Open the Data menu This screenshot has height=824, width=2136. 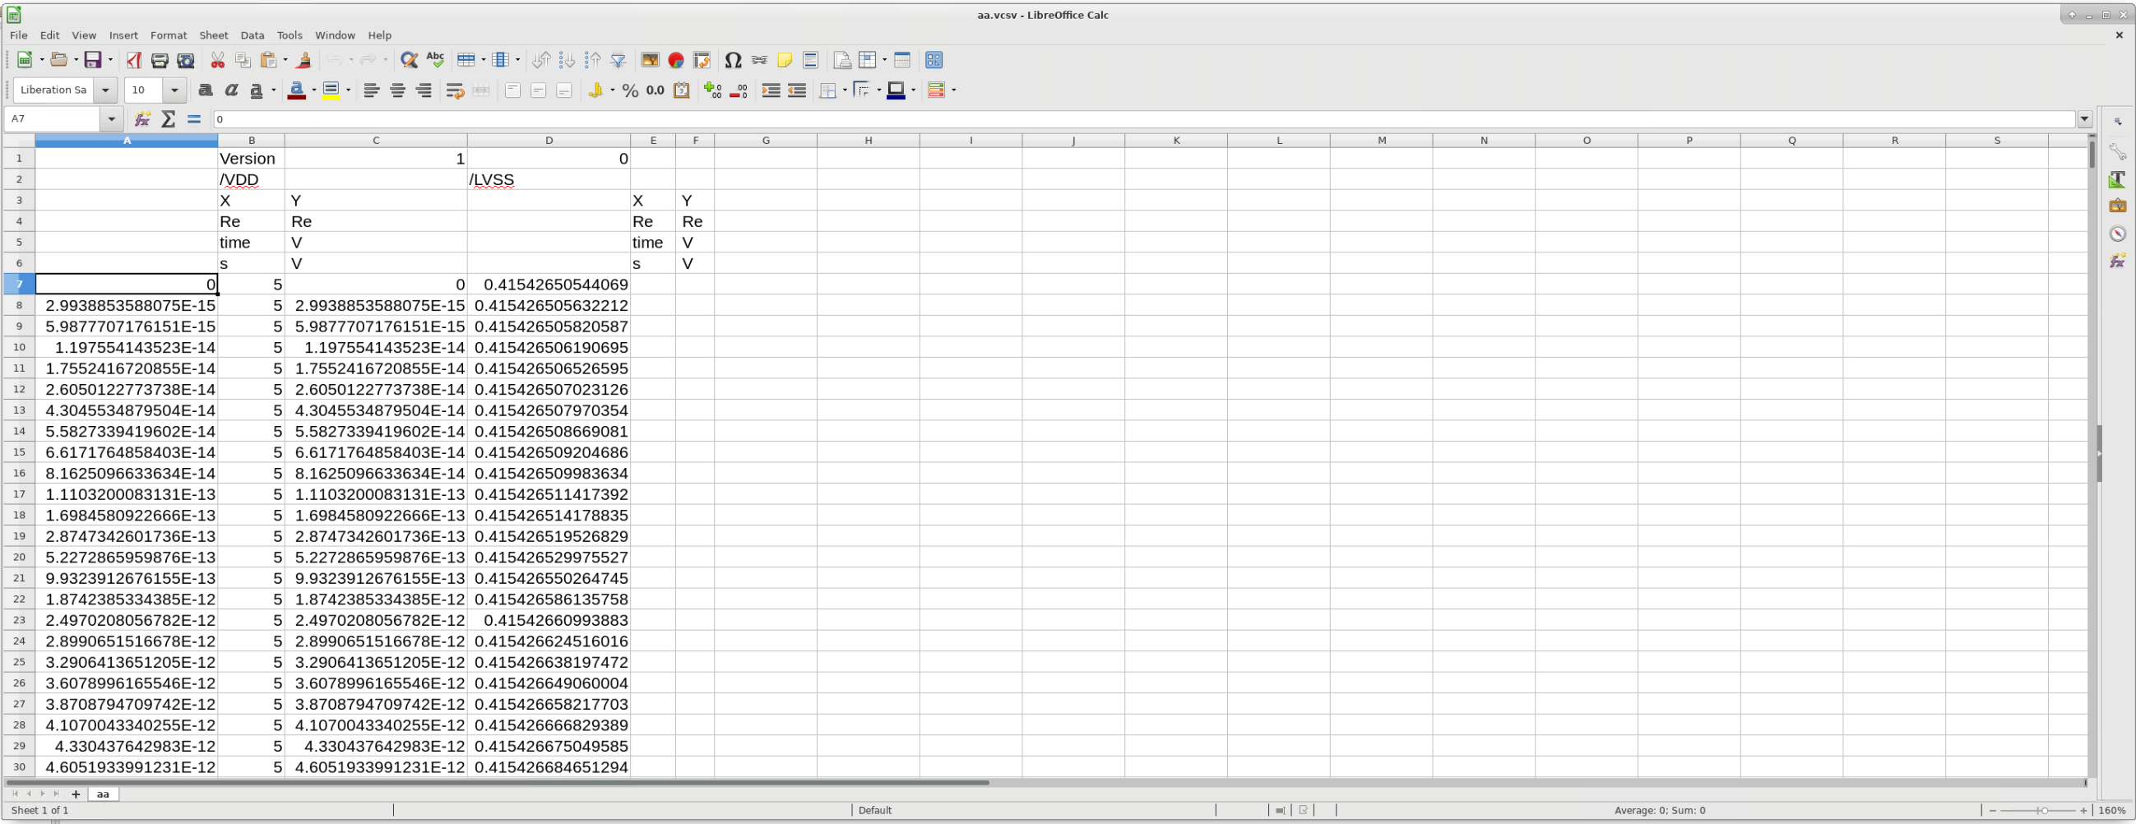pyautogui.click(x=252, y=35)
